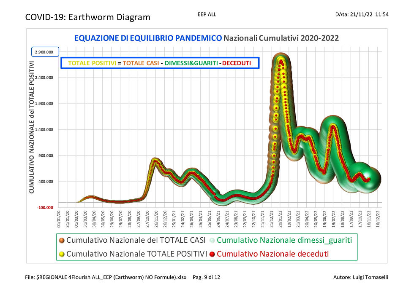The image size is (414, 292).
Task: Select legend text 'Cumulativo Nazionale del TOTALE CASI'
Action: tap(136, 240)
